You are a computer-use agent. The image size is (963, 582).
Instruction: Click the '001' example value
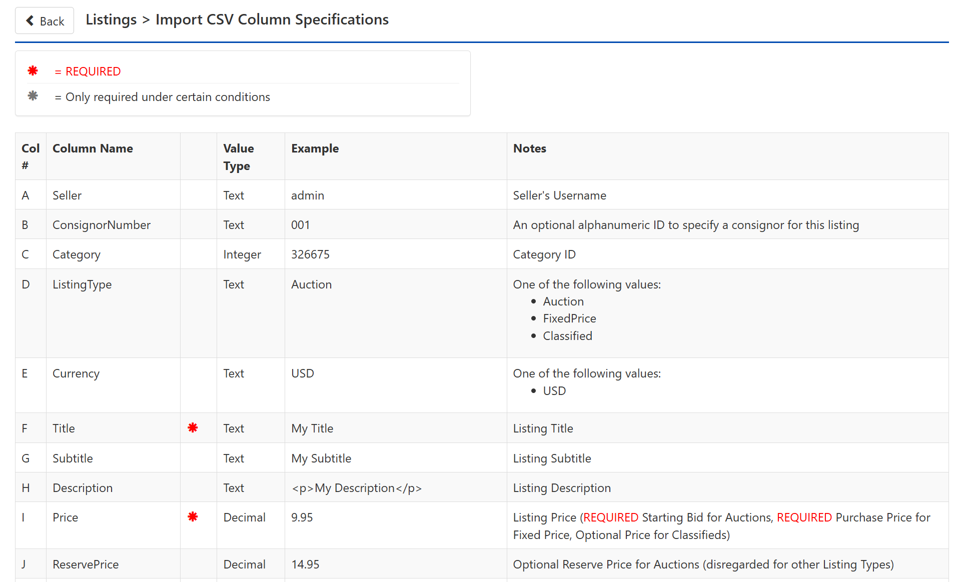click(x=301, y=225)
